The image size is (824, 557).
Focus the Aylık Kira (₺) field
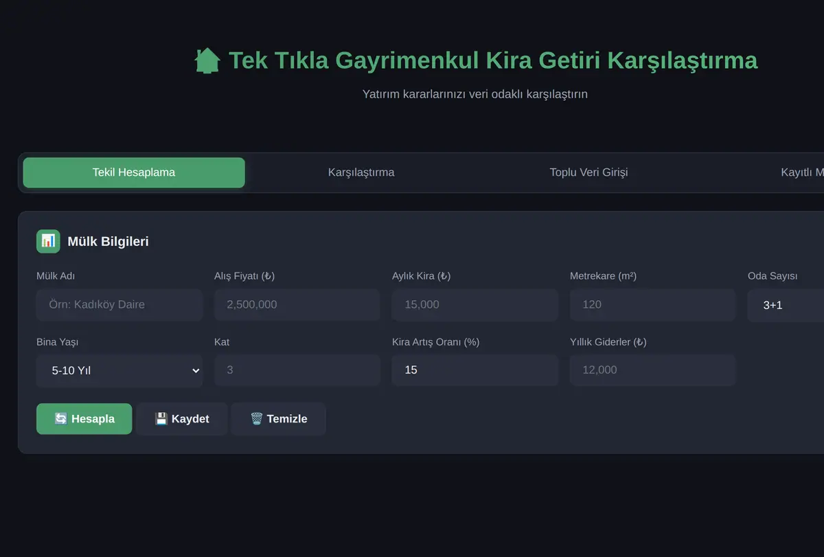tap(475, 305)
